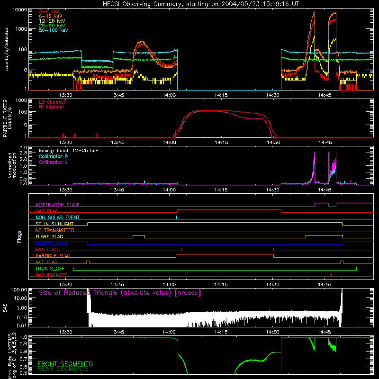The image size is (379, 379).
Task: Select the 25-50 keV legend label
Action: [52, 26]
